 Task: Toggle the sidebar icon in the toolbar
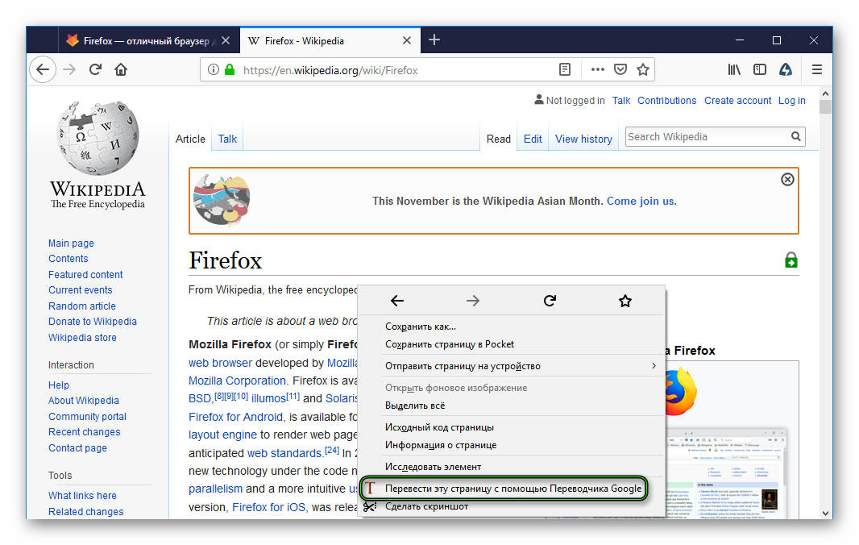coord(760,70)
